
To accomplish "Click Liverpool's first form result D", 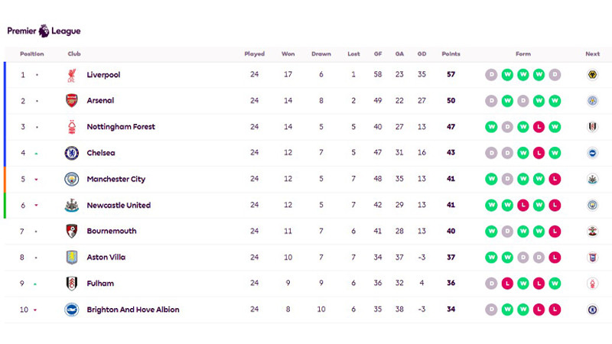I will tap(491, 74).
